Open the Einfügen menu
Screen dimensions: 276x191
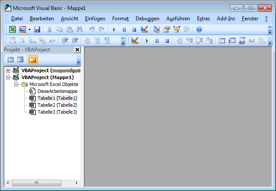click(x=95, y=19)
